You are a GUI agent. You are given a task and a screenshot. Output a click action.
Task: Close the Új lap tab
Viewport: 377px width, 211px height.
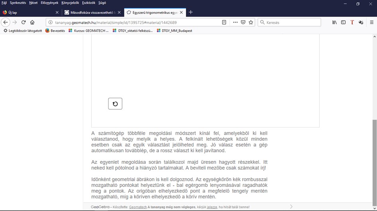click(x=57, y=12)
